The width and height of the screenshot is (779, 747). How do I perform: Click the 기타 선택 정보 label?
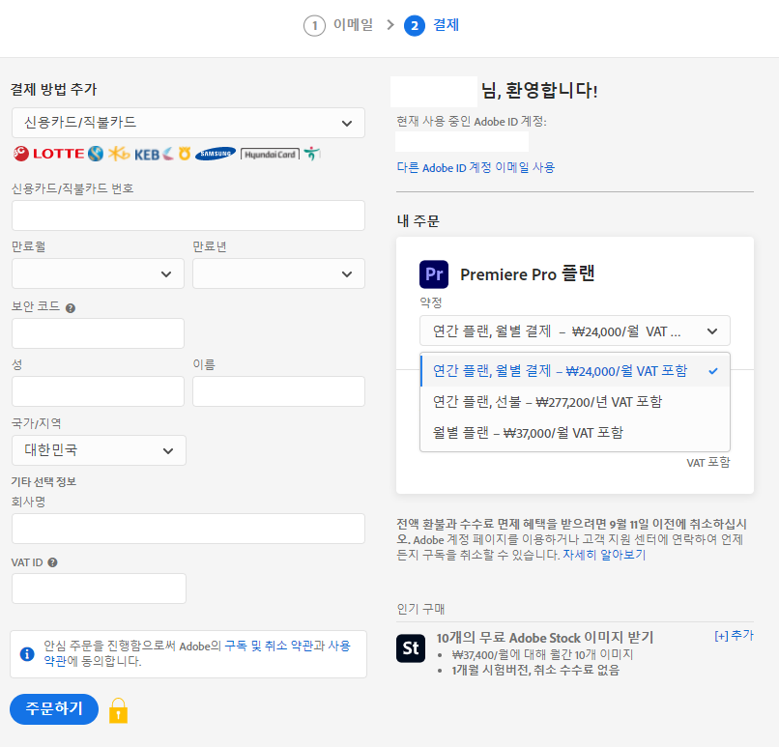click(43, 482)
